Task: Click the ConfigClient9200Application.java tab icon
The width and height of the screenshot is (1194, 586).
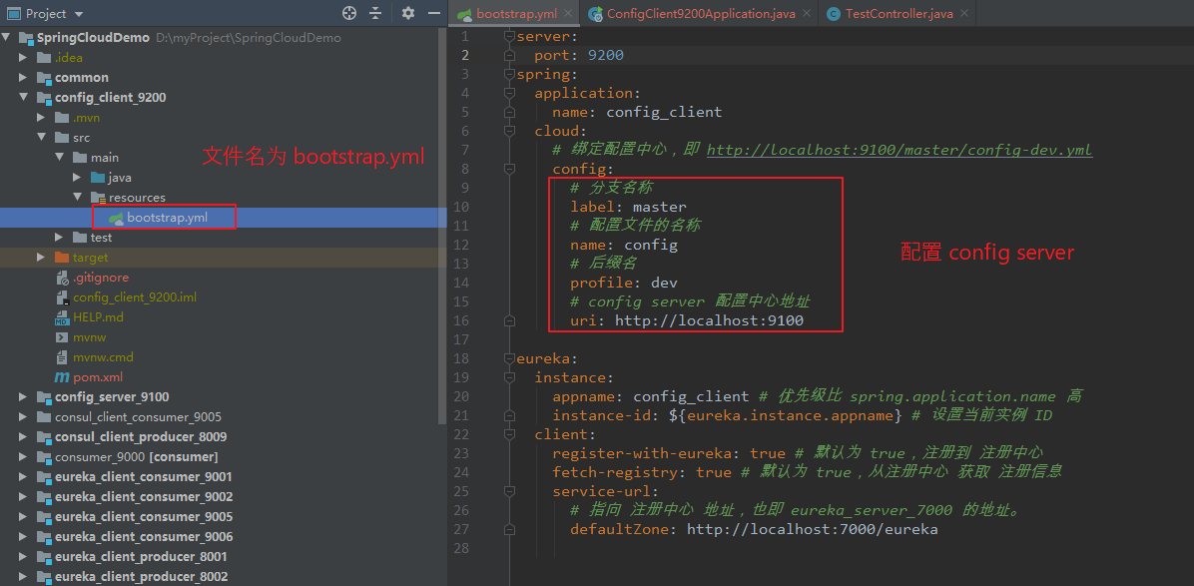Action: click(596, 14)
